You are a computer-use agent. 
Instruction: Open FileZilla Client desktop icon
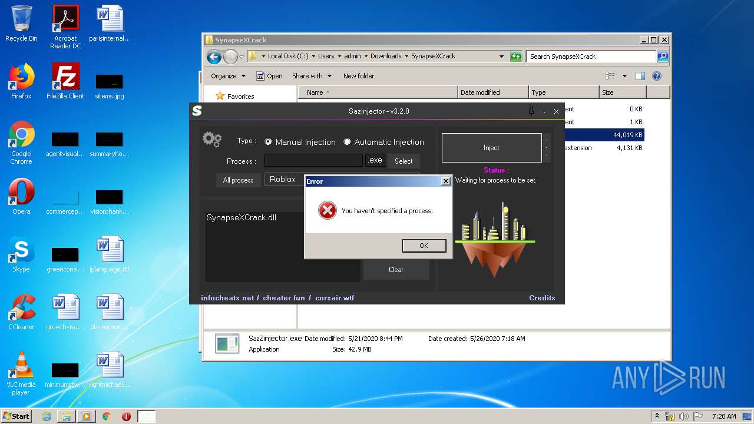[x=65, y=81]
